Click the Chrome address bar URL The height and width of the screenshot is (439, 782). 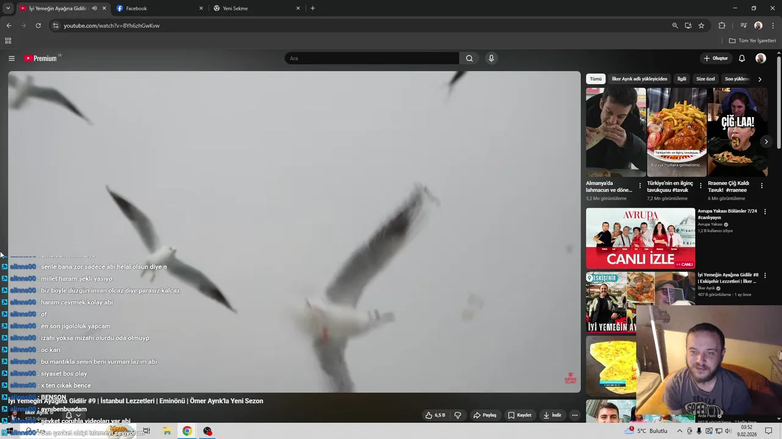click(x=112, y=26)
